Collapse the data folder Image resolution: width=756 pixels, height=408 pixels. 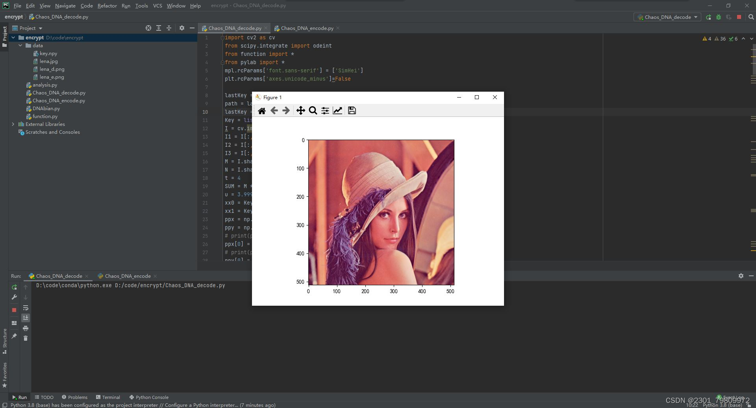point(20,46)
